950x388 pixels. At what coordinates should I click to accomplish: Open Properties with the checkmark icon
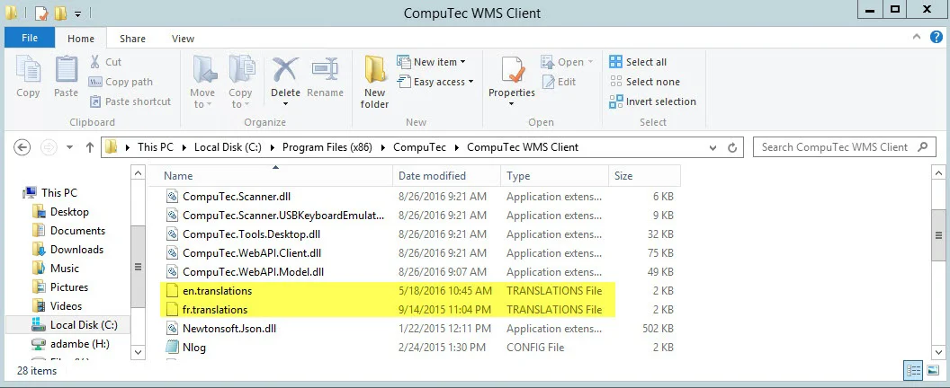point(512,76)
